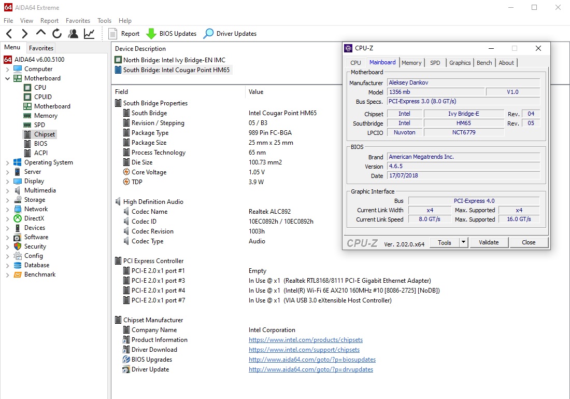Open the user icon in toolbar
Image resolution: width=570 pixels, height=399 pixels.
(73, 34)
